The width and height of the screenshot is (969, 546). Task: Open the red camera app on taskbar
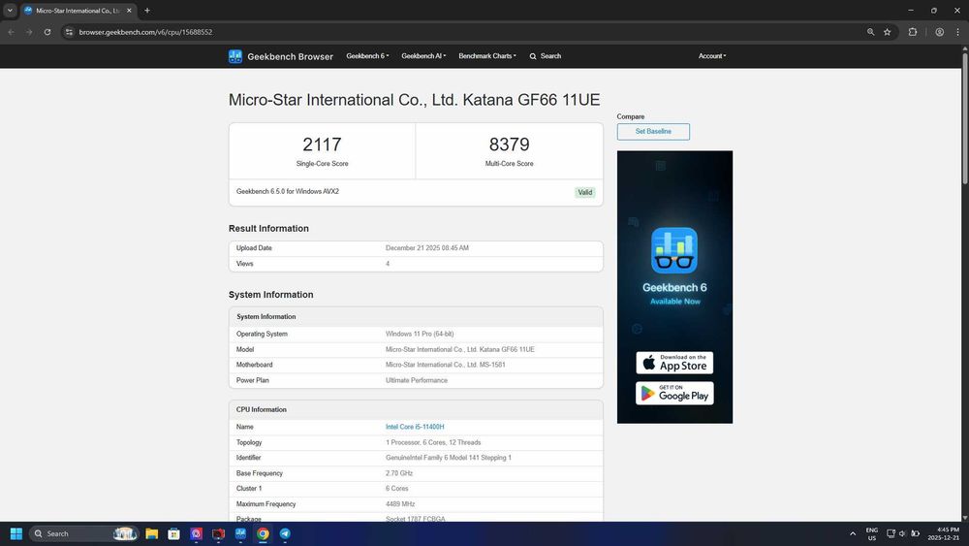tap(218, 533)
